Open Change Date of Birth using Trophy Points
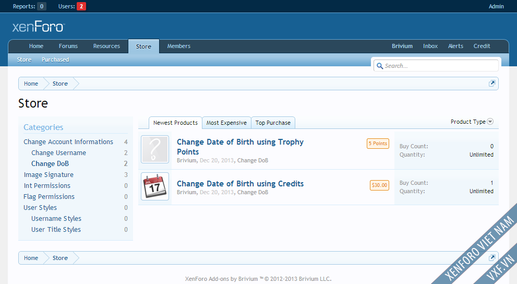Screen dimensions: 517x284 (x=240, y=147)
